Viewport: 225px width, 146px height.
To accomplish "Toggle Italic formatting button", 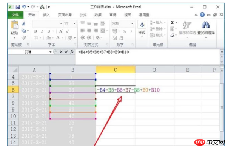I will (42, 31).
